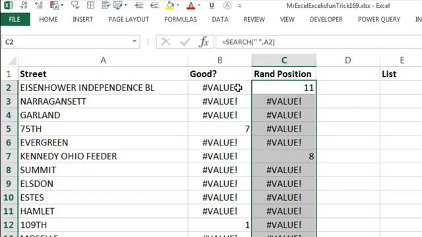This screenshot has width=422, height=237.
Task: Click the Excel application icon
Action: (x=8, y=5)
